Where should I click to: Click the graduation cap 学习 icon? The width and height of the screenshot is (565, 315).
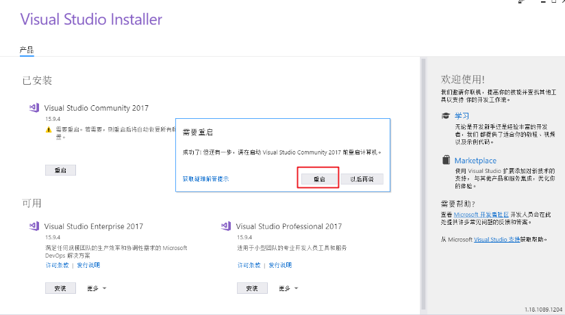446,116
